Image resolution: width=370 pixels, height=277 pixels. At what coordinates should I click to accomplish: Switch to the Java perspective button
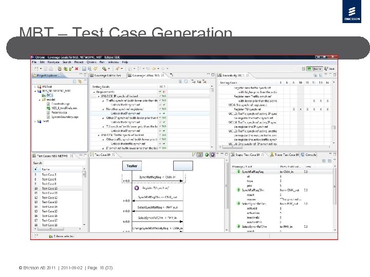(x=329, y=69)
